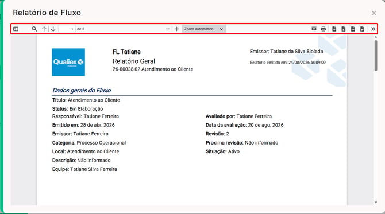Close the Relatório de Fluxo dialog

pyautogui.click(x=374, y=13)
